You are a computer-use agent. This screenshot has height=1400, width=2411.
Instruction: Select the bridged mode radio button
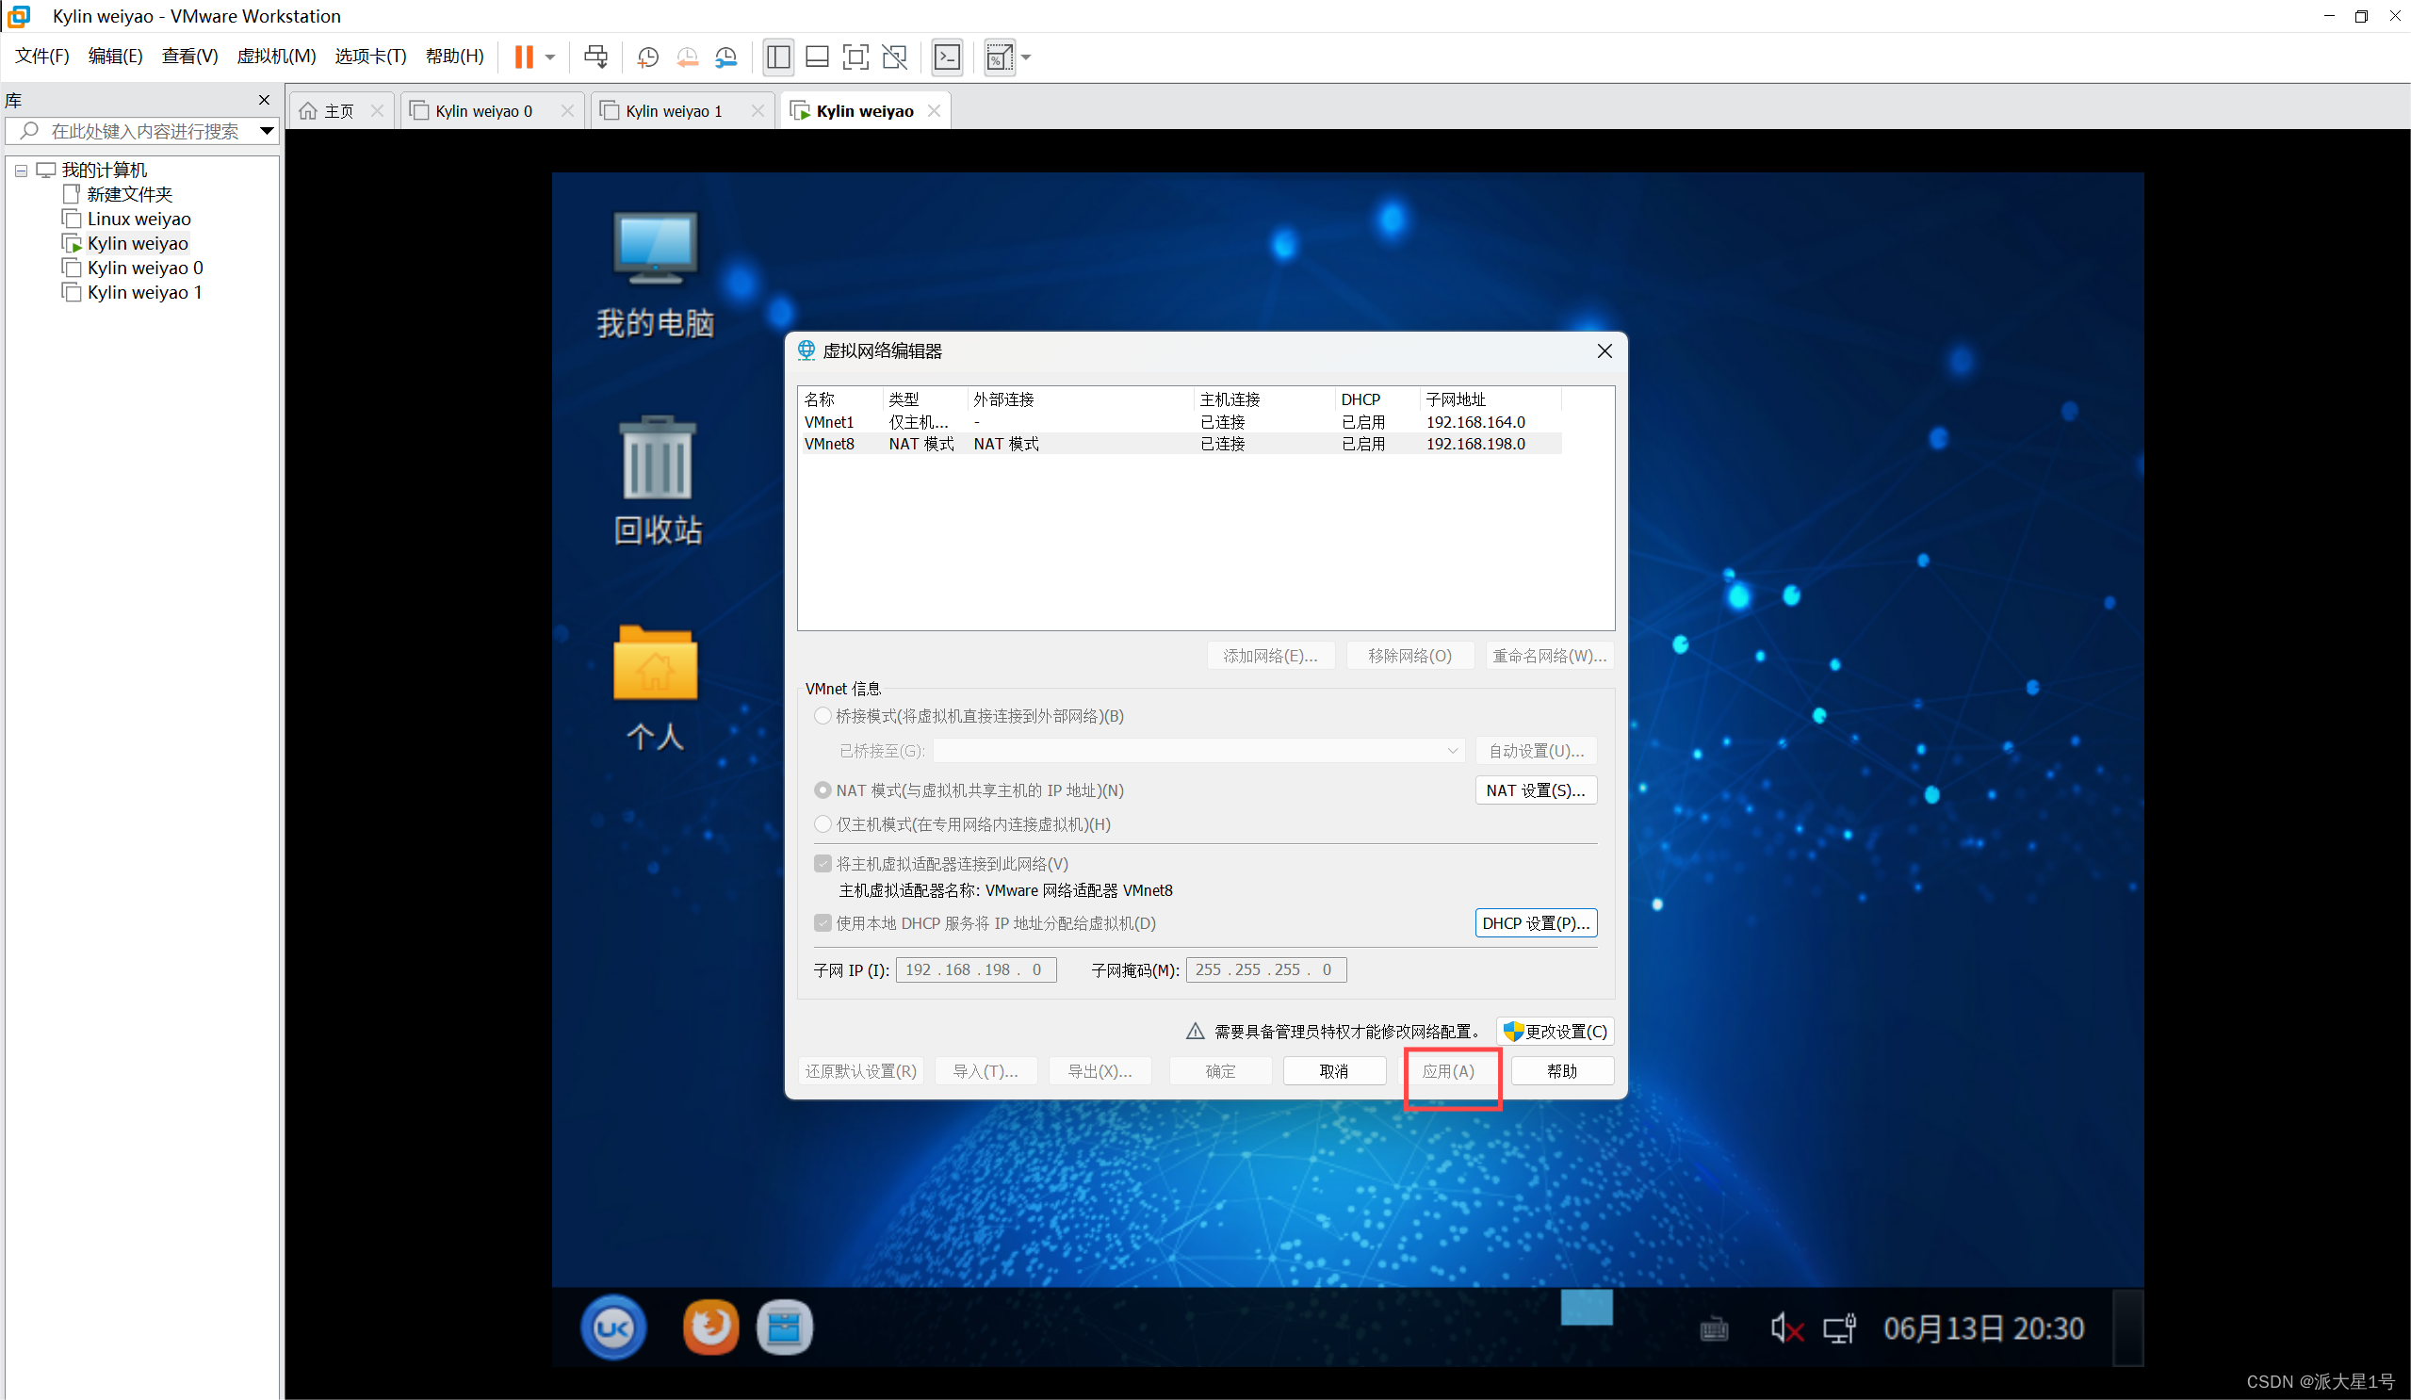pyautogui.click(x=822, y=716)
